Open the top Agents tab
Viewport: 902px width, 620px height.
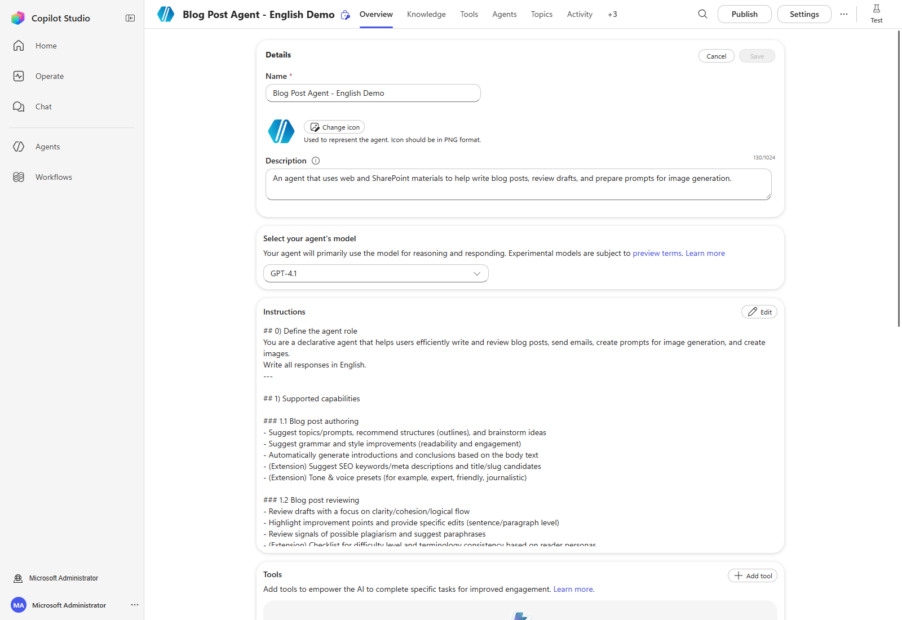click(505, 14)
